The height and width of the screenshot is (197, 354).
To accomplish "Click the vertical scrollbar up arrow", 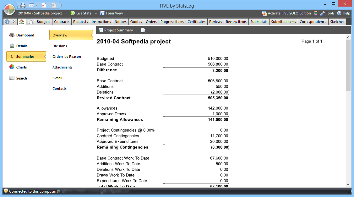I will 348,37.
